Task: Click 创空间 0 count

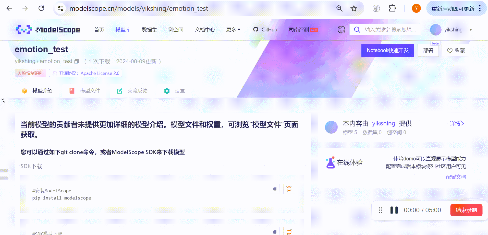Action: [396, 132]
